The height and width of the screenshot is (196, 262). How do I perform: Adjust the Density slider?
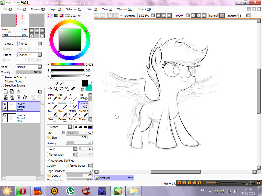(79, 143)
